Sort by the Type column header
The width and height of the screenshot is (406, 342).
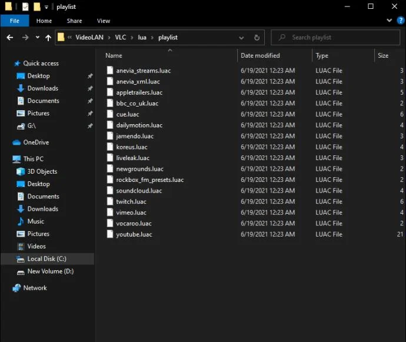pos(322,56)
